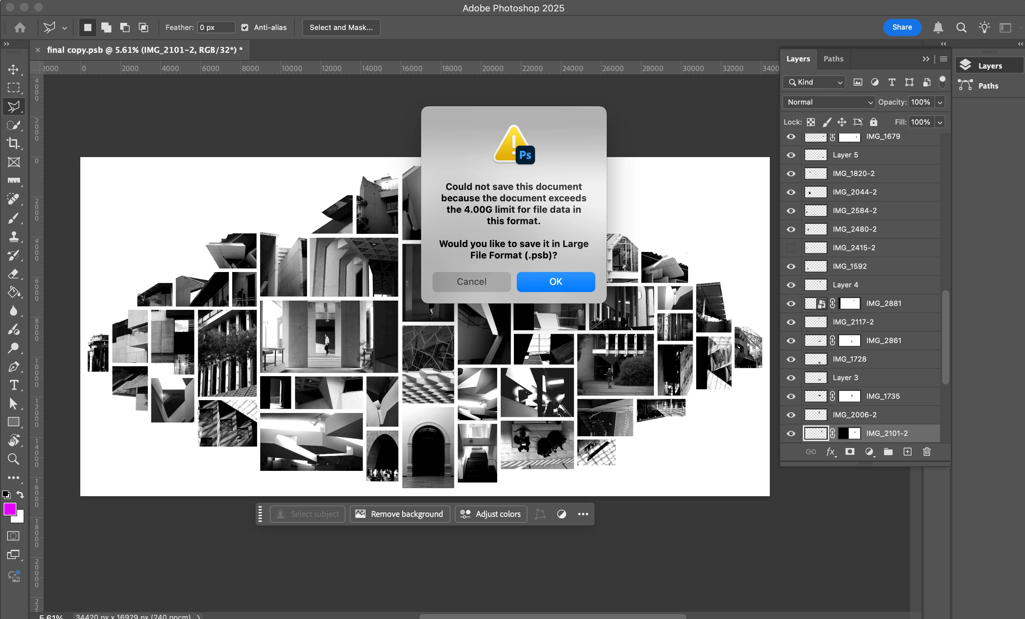Add a layer mask icon

pyautogui.click(x=850, y=452)
